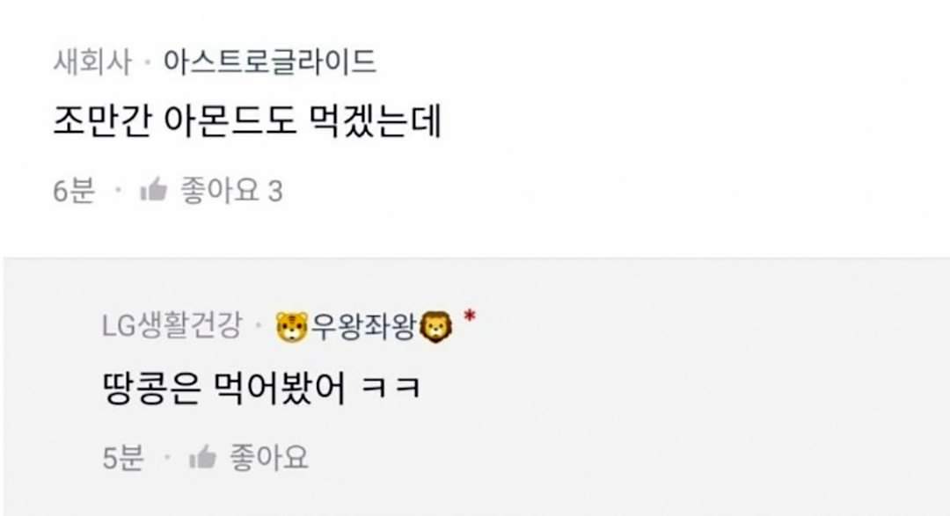
Task: Click the 6분 timestamp
Action: [74, 191]
